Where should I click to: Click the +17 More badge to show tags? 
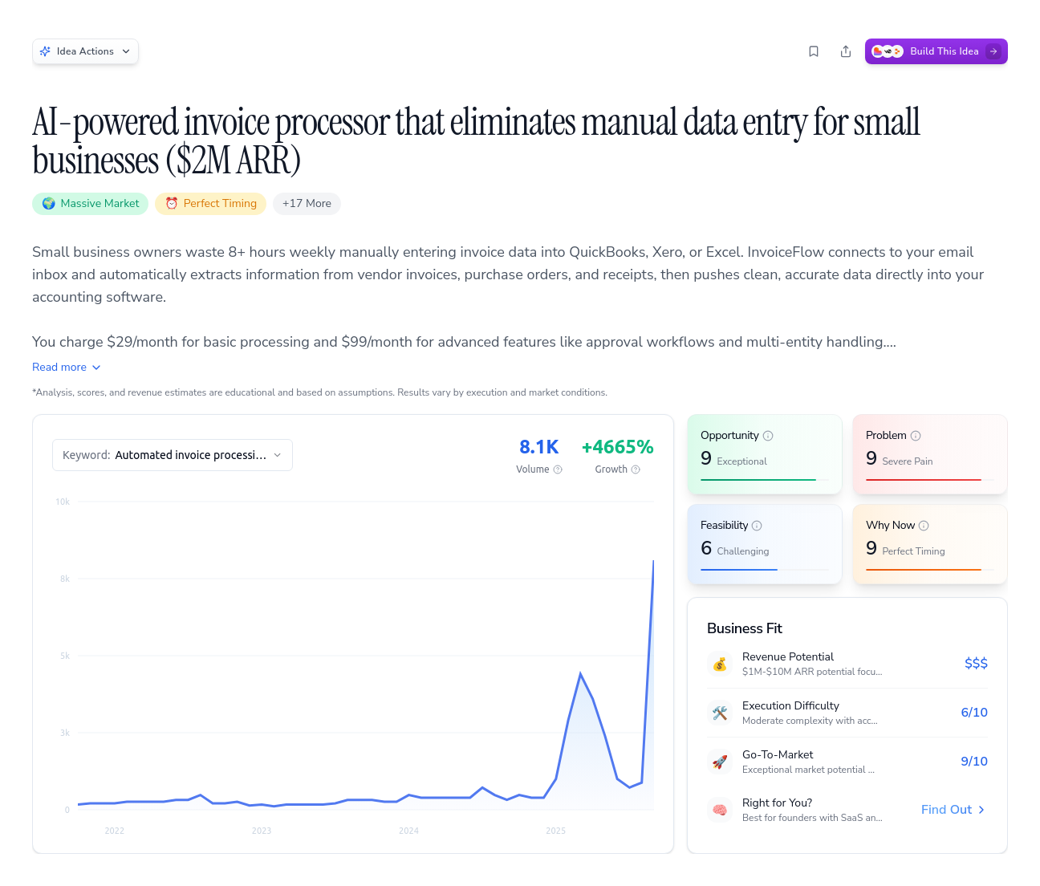click(x=307, y=203)
